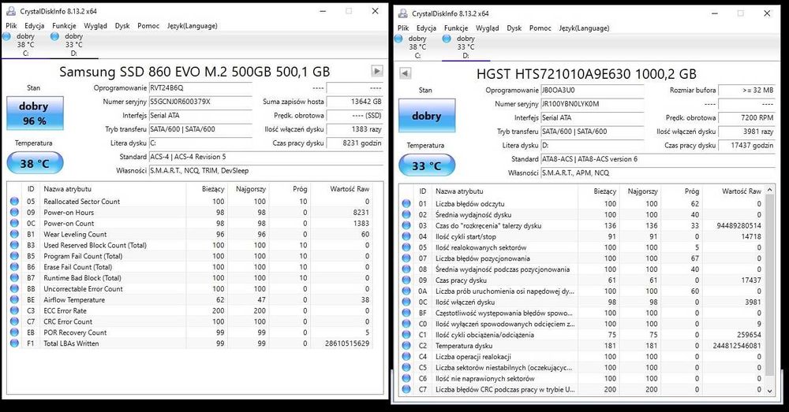Click the status orb for Total LBAs Written
789x412 pixels.
pos(14,343)
